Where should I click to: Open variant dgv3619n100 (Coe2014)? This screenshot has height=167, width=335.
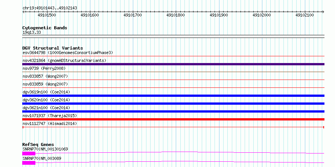coord(46,92)
